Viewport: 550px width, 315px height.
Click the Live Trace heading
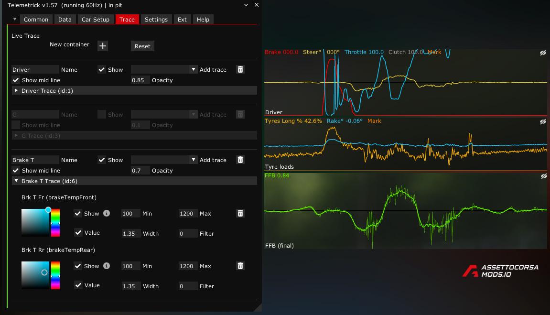tap(26, 36)
